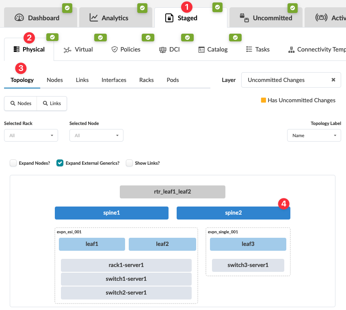This screenshot has height=310, width=346.
Task: Select the switch3-server1 node
Action: click(248, 265)
